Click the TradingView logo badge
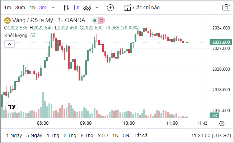 click(x=11, y=107)
